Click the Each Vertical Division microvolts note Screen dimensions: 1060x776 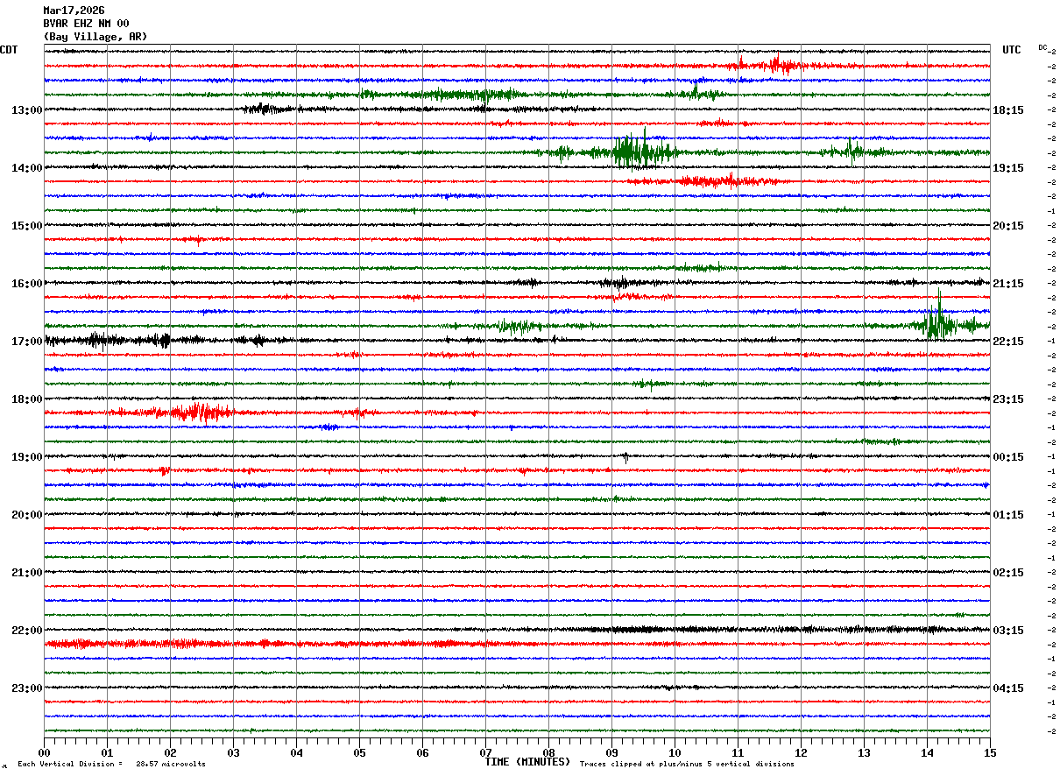coord(111,765)
